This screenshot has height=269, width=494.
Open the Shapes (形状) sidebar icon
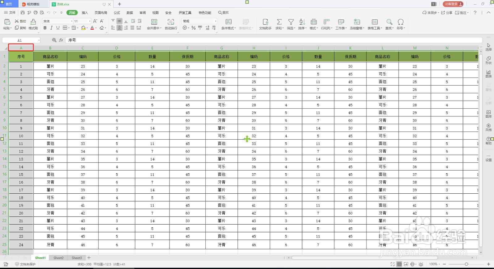488,59
